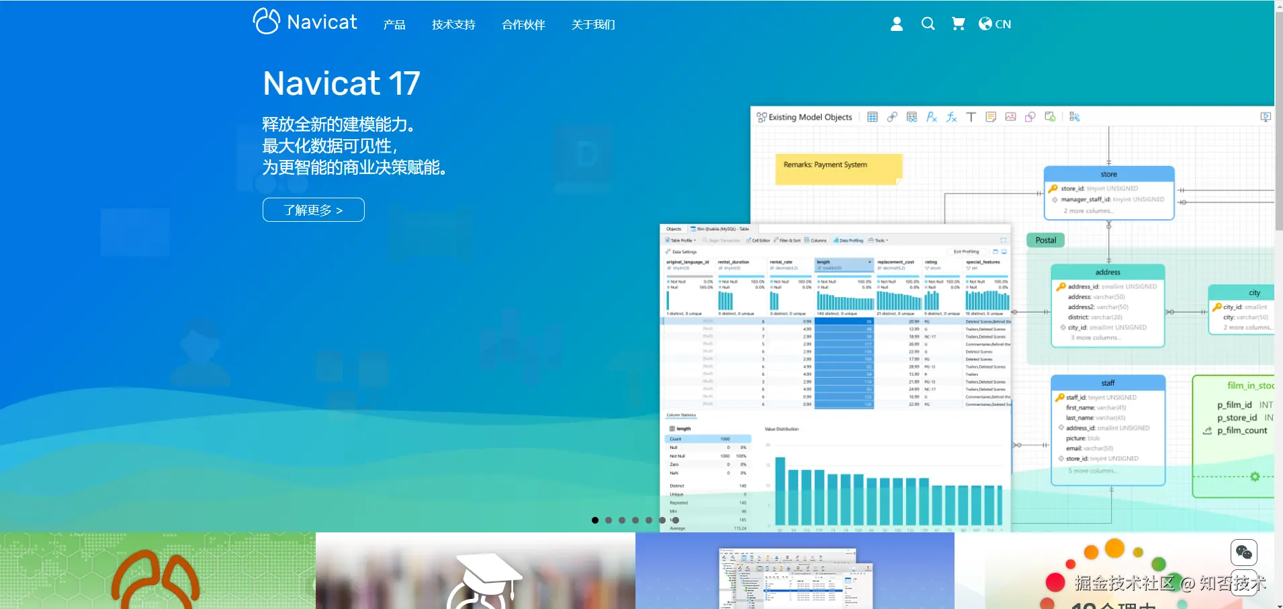Click the fx function icon in model toolbar
1283x609 pixels.
coord(951,117)
